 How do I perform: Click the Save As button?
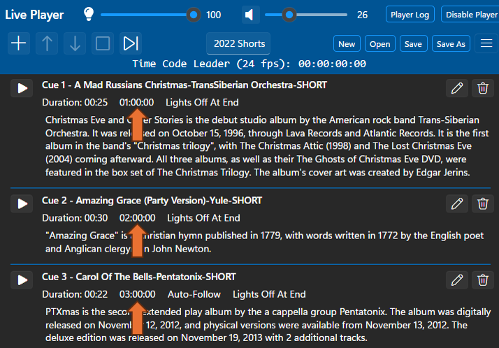tap(451, 44)
